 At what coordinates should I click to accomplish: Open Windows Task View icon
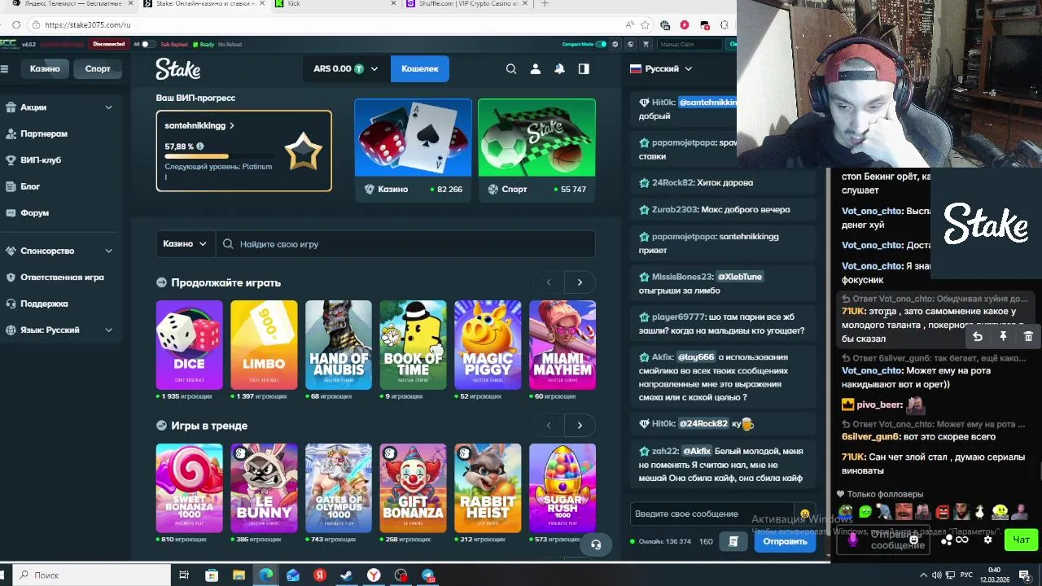184,575
